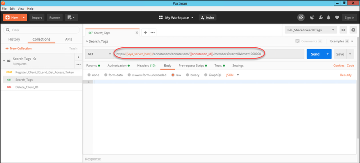Open manage environments gear icon
This screenshot has height=163, width=360.
click(x=353, y=30)
